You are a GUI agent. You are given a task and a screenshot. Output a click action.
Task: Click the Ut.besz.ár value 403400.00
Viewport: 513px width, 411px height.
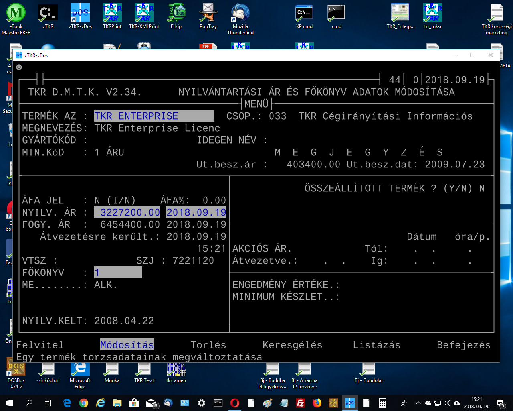tap(313, 164)
